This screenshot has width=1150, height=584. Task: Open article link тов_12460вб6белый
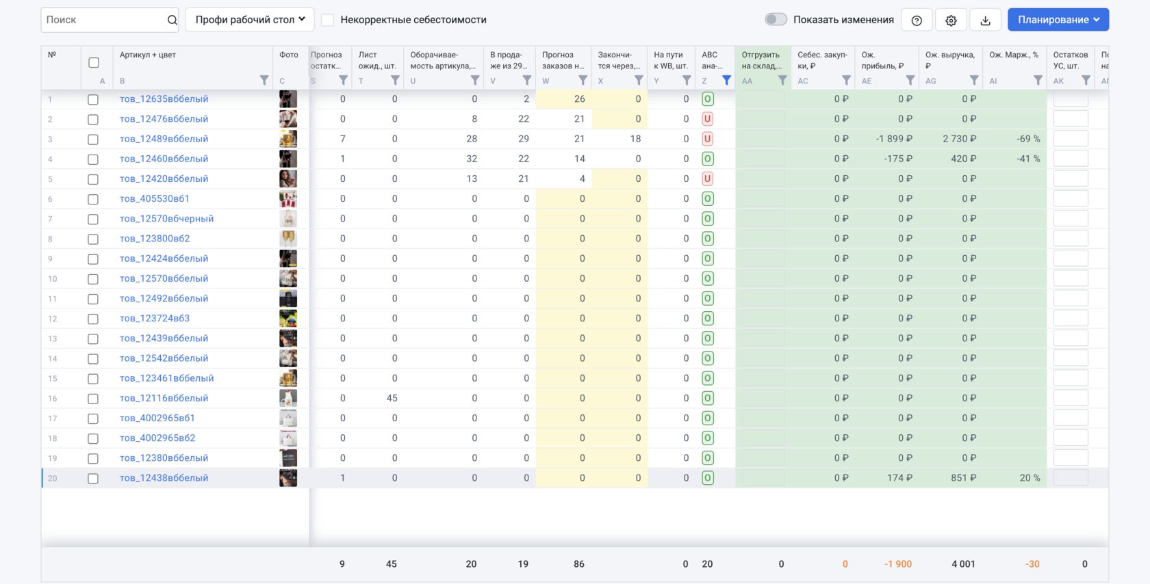tap(164, 159)
